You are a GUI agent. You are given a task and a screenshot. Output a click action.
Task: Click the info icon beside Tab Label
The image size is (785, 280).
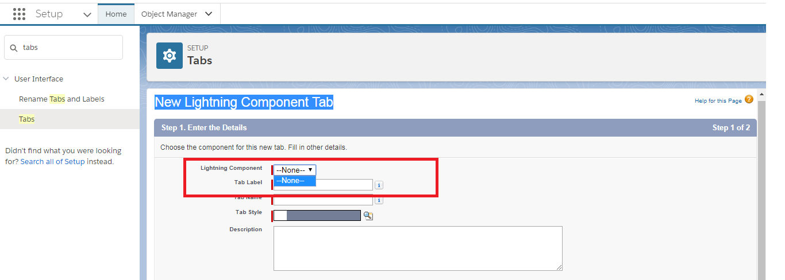[379, 185]
